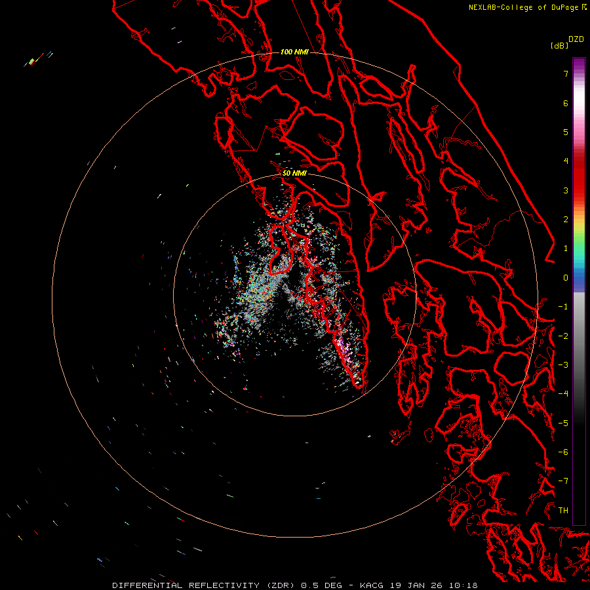590x590 pixels.
Task: Click the -4 dB tick label
Action: [563, 394]
